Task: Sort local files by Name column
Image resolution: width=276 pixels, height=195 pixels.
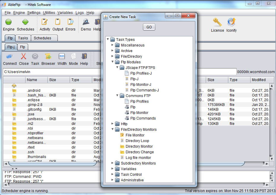Action: [x=36, y=80]
